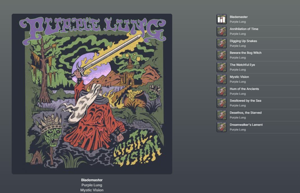Click Purple Lung under Desethos, the Starved
Viewport: 300px width, 193px height.
[238, 118]
